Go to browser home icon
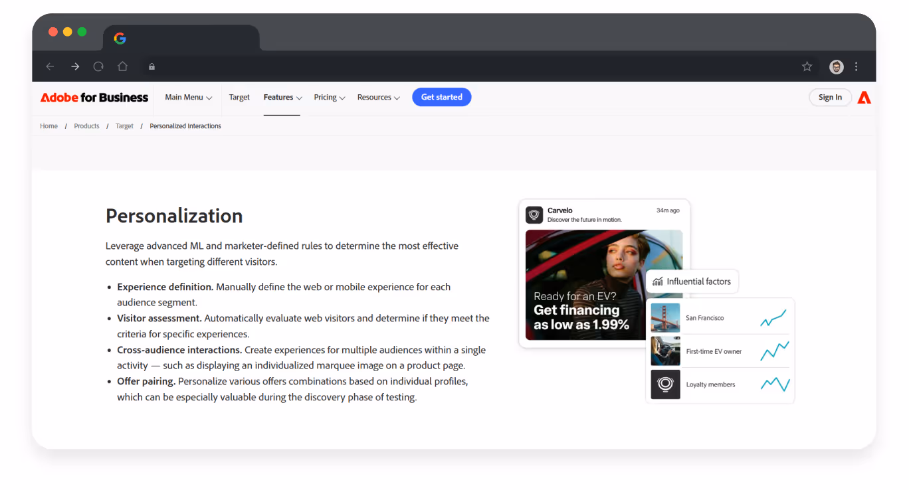The image size is (909, 490). [x=122, y=66]
